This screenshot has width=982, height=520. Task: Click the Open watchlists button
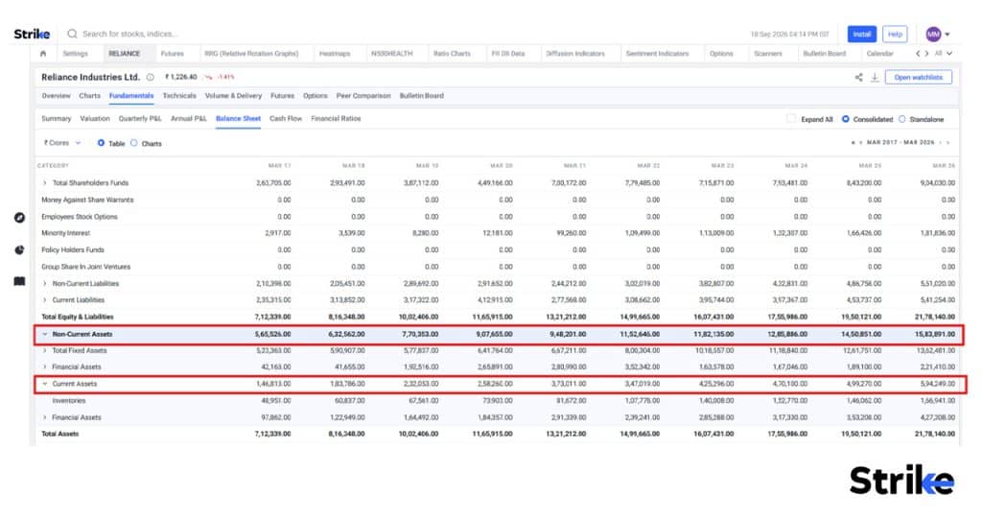click(918, 77)
